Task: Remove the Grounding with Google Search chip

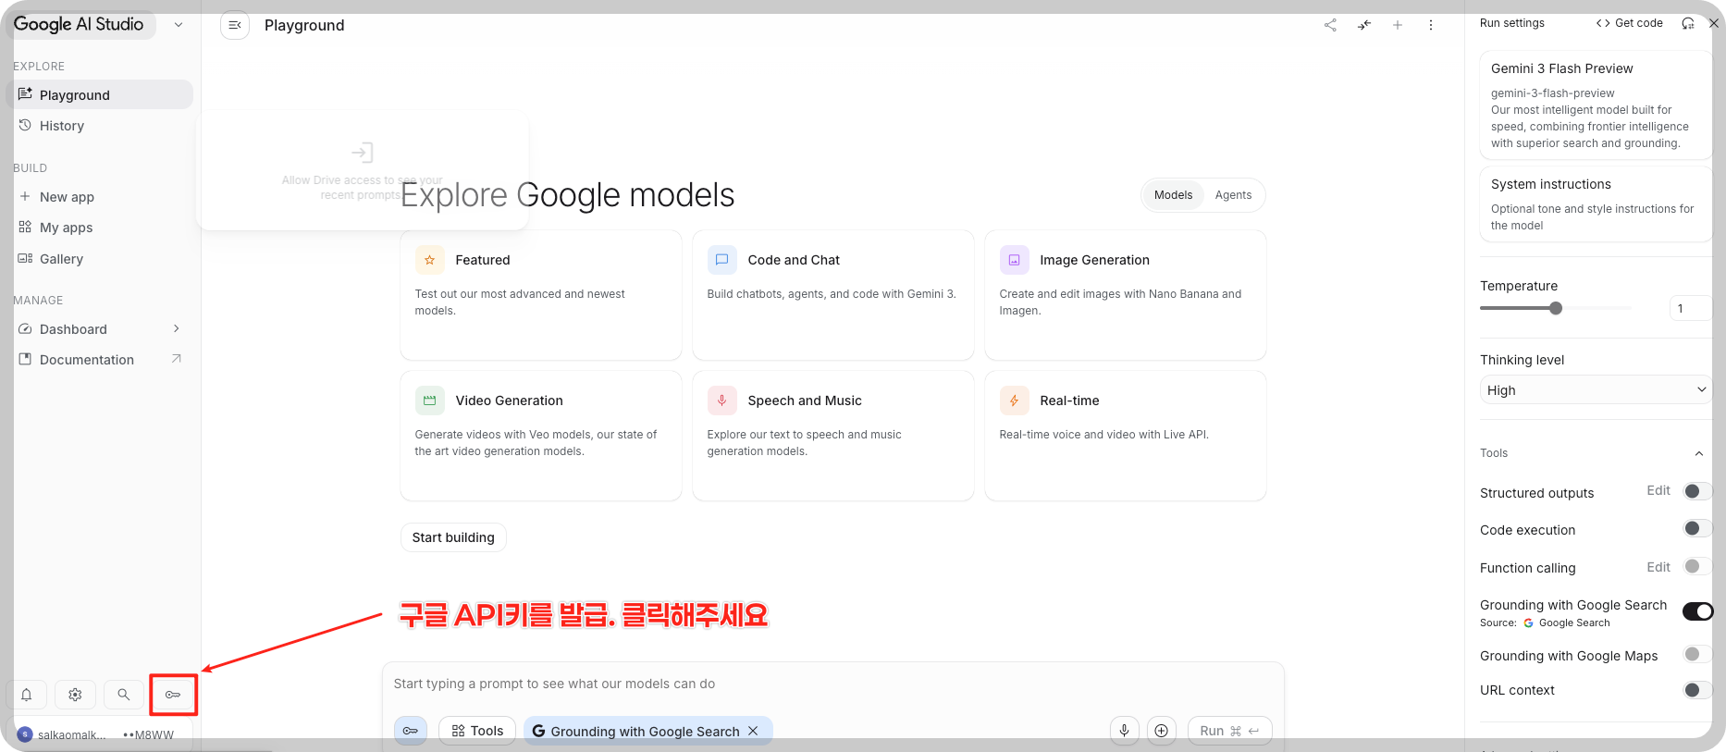Action: point(753,731)
